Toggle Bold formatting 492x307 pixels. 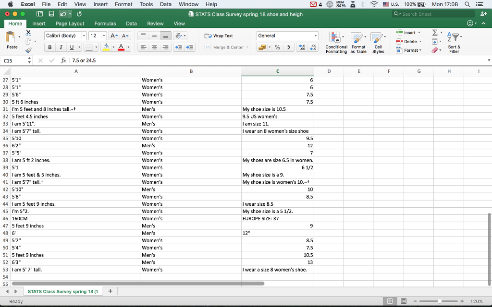[49, 47]
